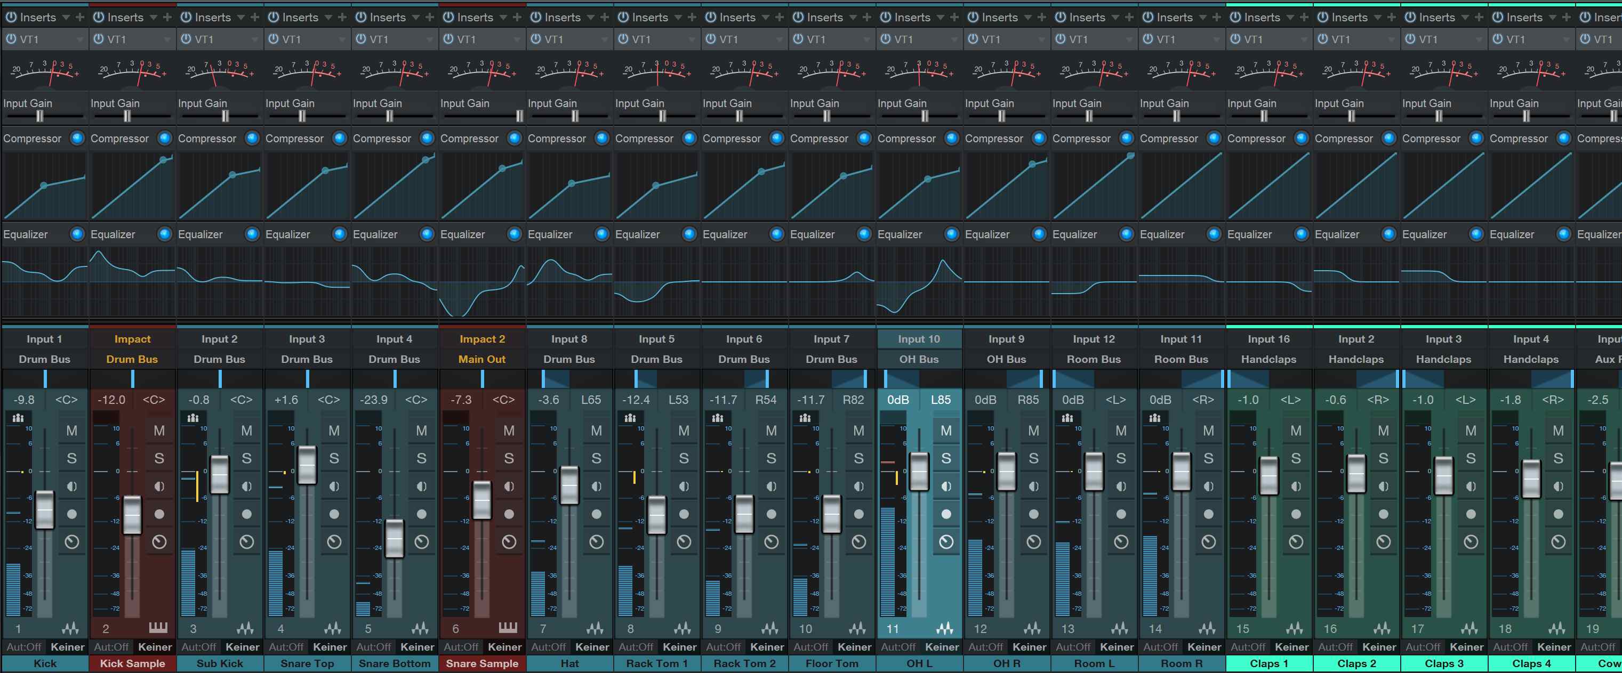This screenshot has height=673, width=1622.
Task: Change Drum Bus output on Sub Kick
Action: pos(219,359)
